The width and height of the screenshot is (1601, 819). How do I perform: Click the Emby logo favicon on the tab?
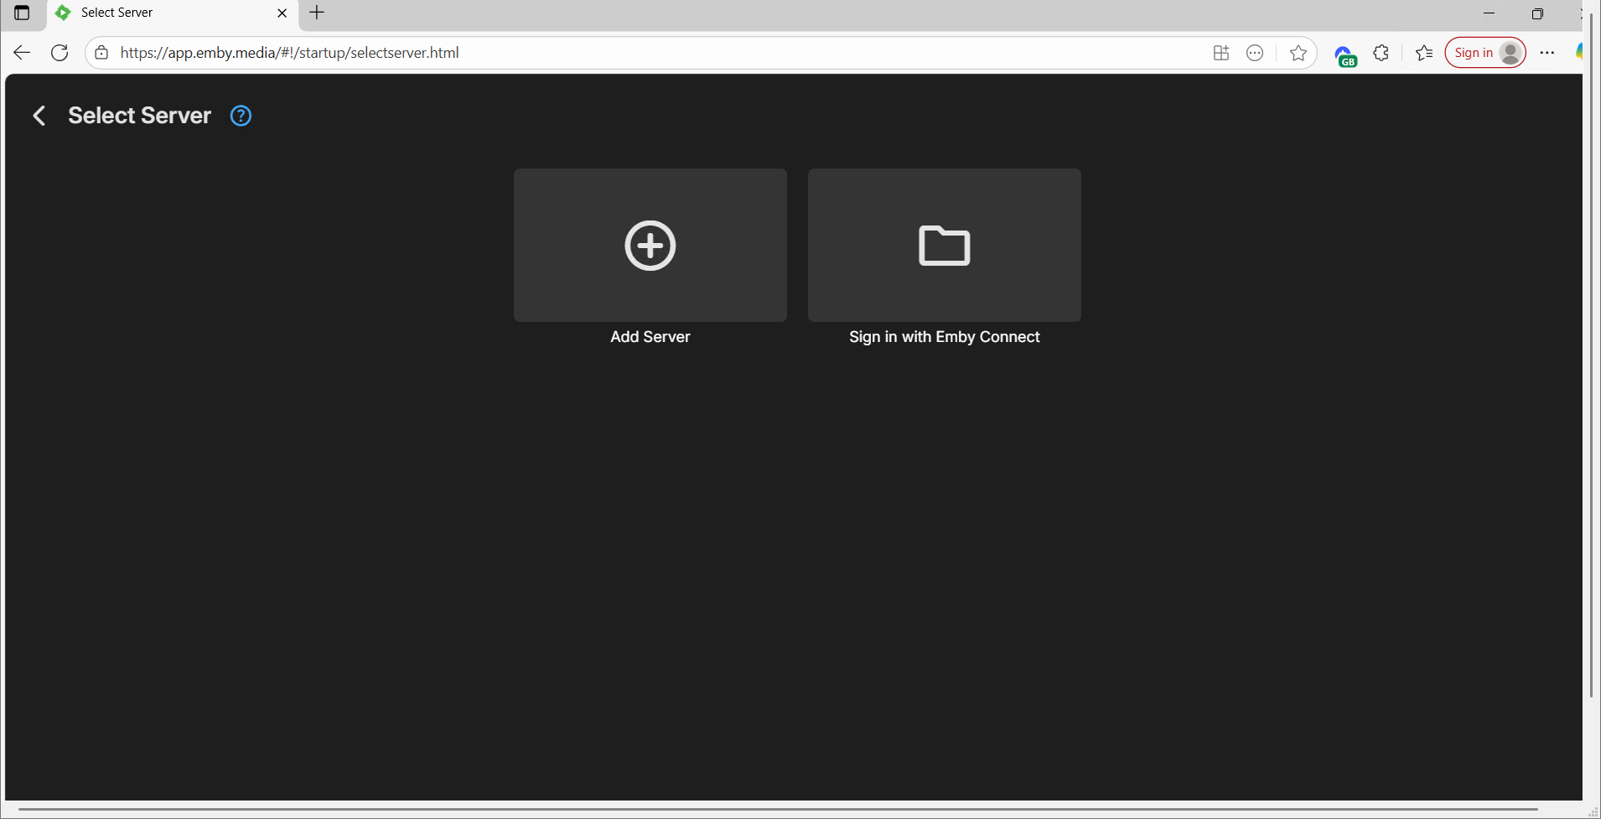pyautogui.click(x=63, y=13)
